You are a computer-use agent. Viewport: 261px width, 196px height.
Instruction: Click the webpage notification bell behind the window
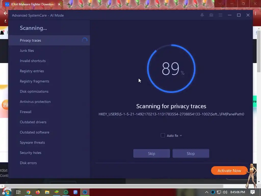[x=2, y=32]
